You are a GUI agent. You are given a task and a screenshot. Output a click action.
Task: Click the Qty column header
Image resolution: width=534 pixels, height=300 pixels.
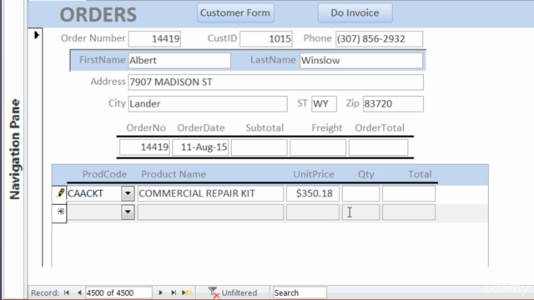click(366, 174)
